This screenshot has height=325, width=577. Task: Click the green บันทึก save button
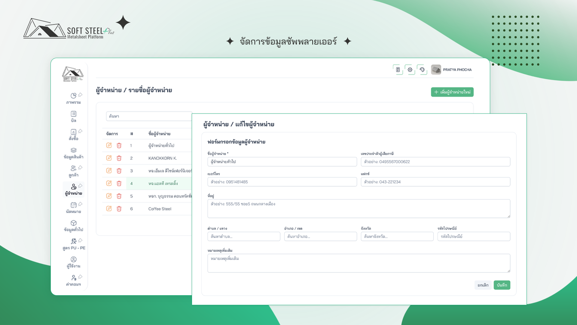point(502,285)
